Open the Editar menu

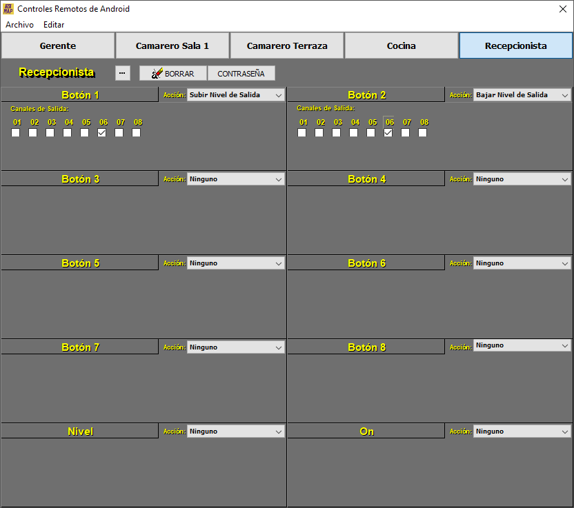point(54,25)
